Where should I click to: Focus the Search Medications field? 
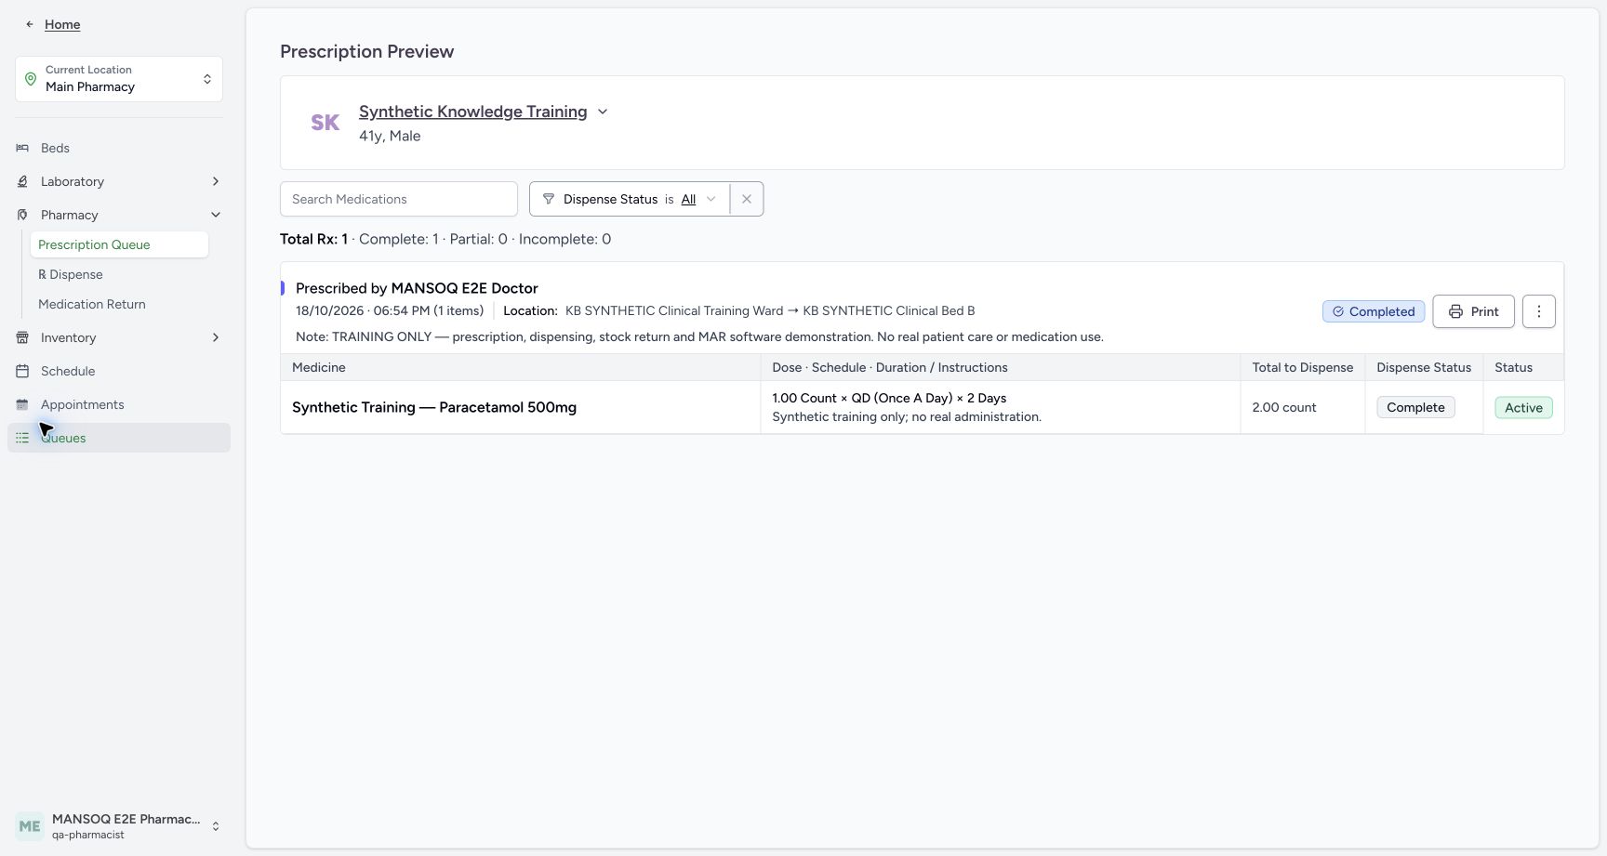click(399, 199)
